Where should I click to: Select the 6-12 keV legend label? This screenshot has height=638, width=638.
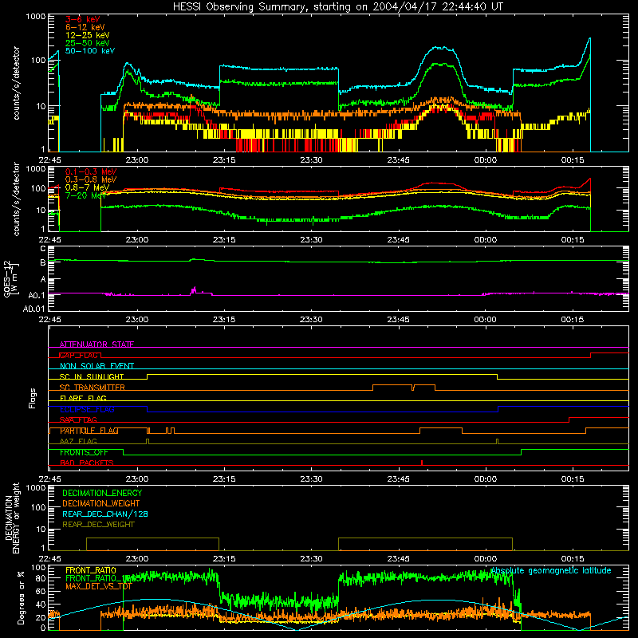pos(85,27)
